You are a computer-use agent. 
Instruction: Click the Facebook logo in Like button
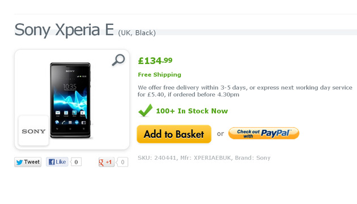[x=52, y=162]
